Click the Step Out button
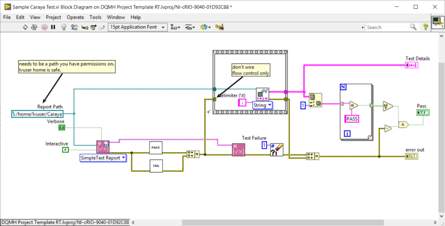Viewport: 445px width, 226px height. point(102,27)
